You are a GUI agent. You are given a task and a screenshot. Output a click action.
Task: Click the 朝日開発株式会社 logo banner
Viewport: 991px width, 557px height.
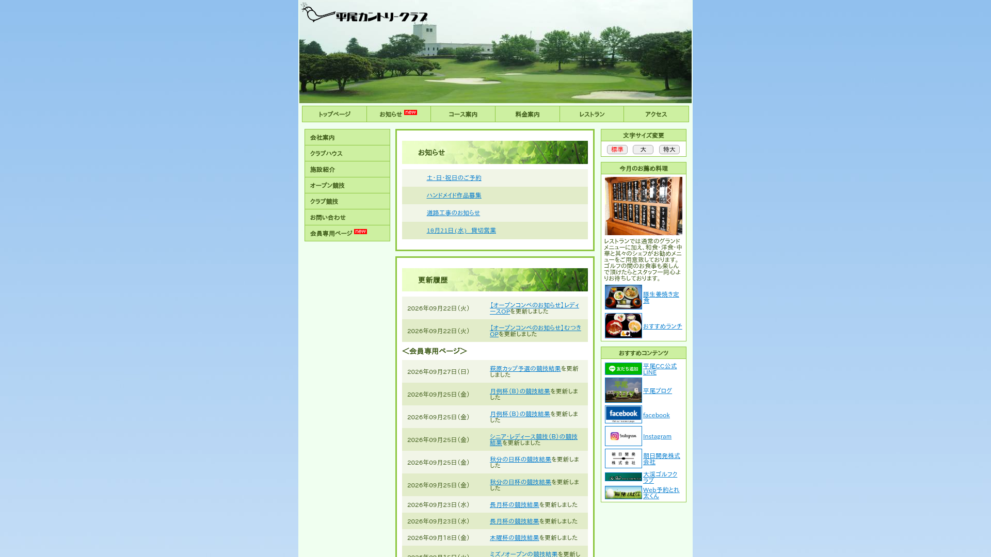tap(624, 458)
